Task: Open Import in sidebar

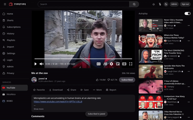Action: (x=14, y=47)
